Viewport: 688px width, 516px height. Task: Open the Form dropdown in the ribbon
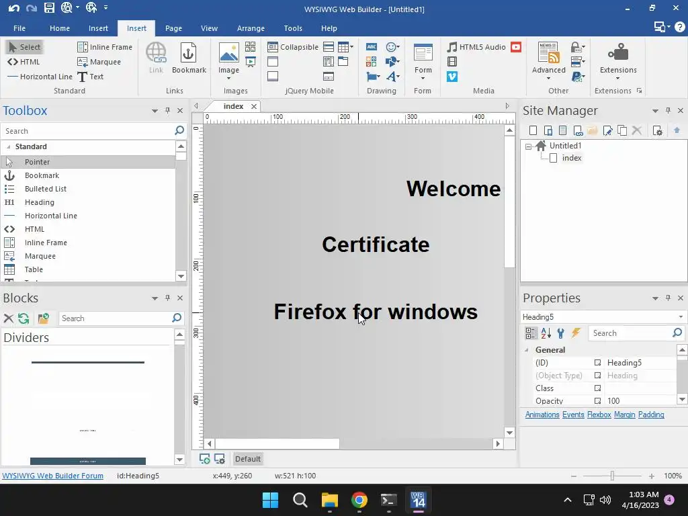[x=423, y=79]
